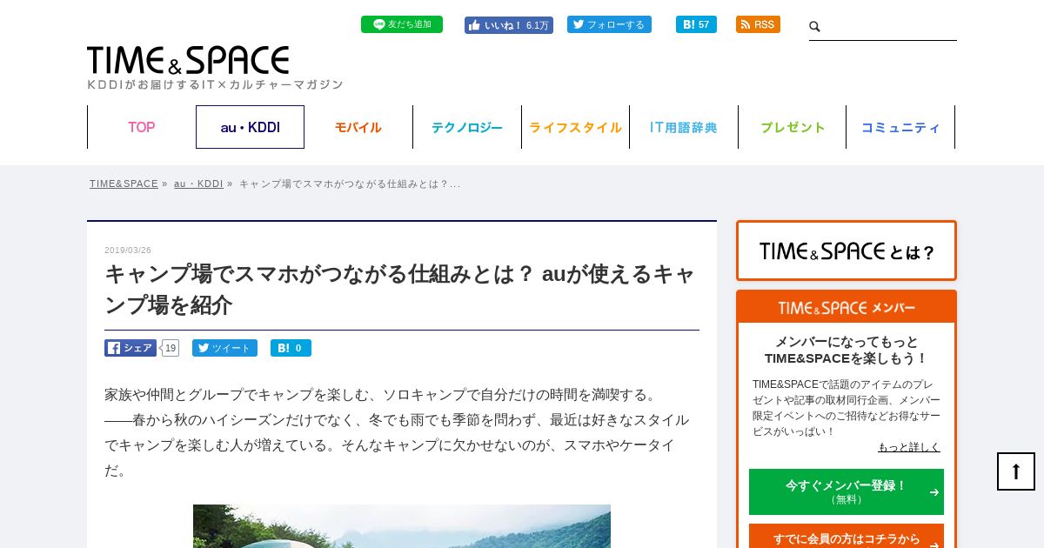This screenshot has height=548, width=1044.
Task: Share article with Facebook シェア button
Action: [130, 348]
